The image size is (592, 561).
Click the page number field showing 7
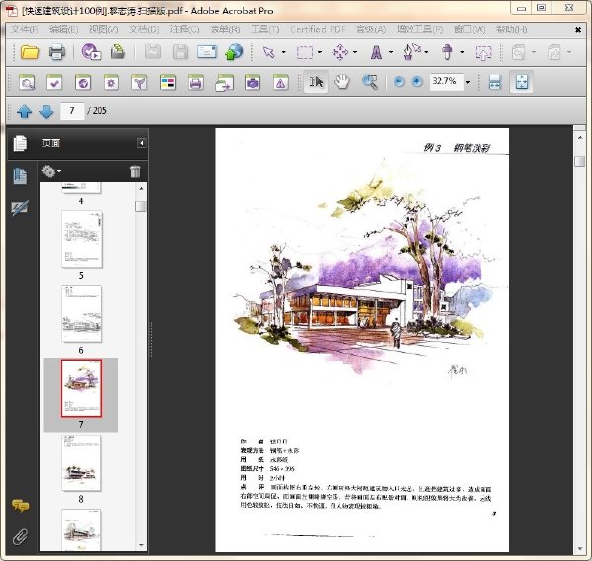(x=72, y=111)
